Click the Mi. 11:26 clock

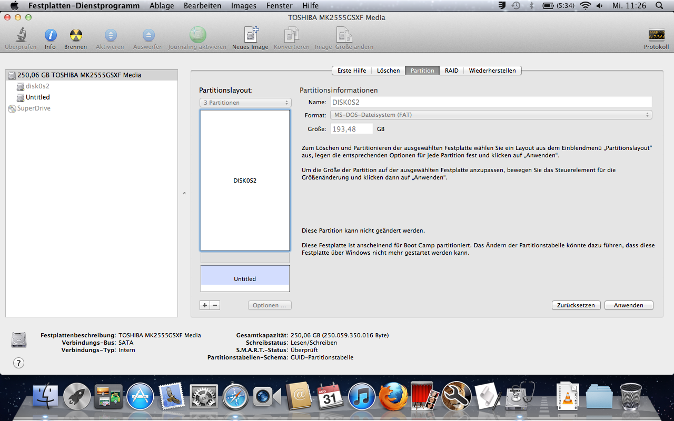click(x=629, y=5)
